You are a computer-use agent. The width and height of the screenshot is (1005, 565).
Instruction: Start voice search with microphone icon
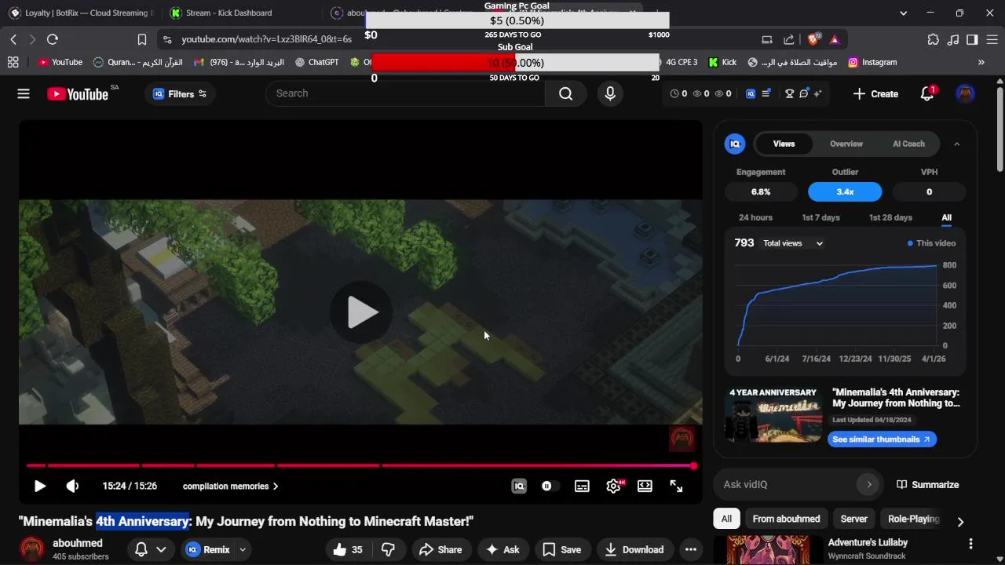(610, 93)
